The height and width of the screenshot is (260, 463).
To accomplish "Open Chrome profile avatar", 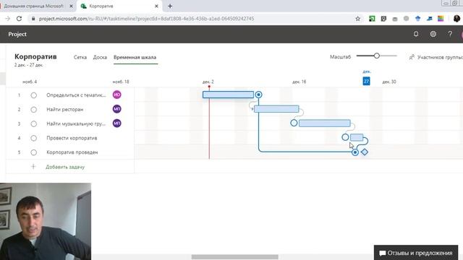I will tap(456, 19).
